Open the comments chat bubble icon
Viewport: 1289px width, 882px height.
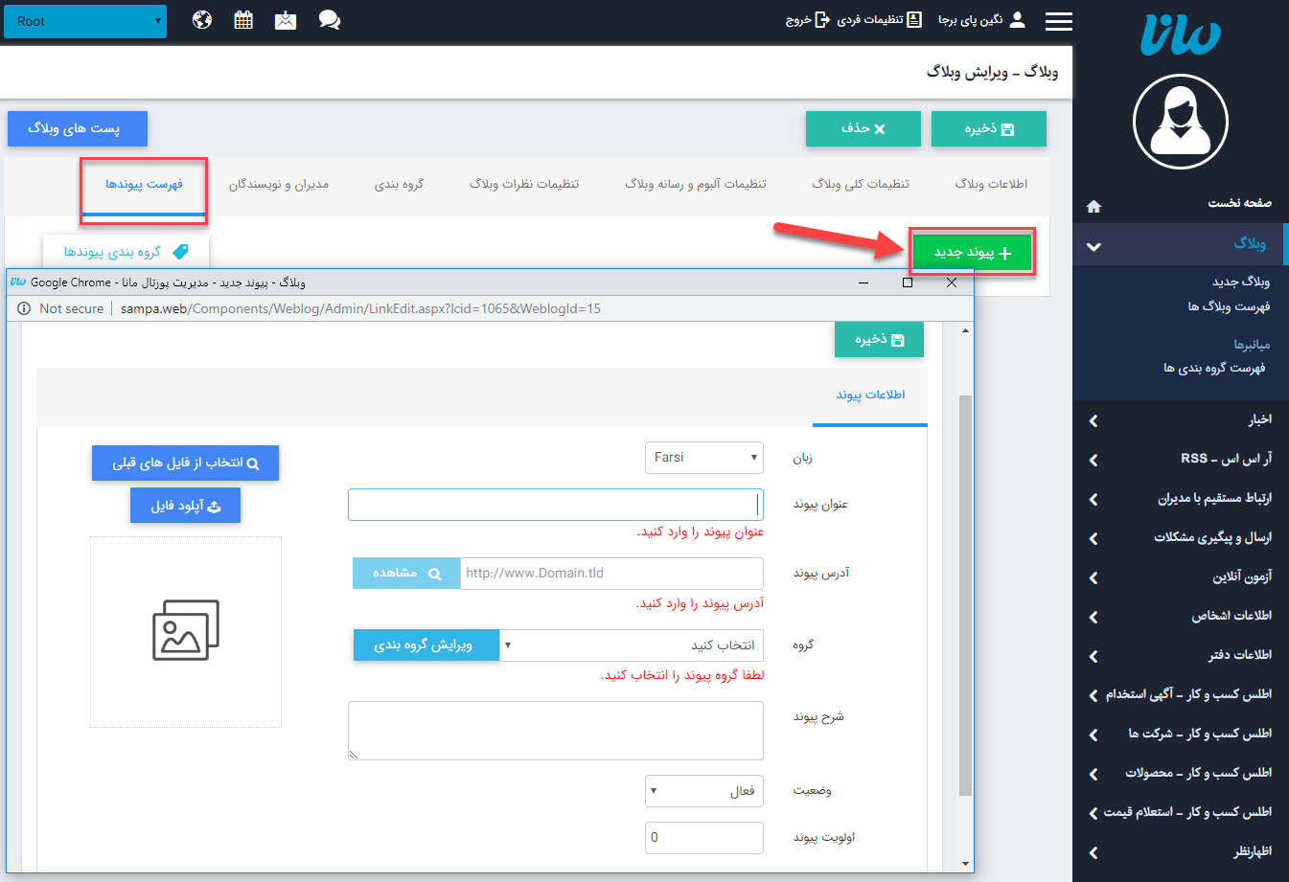pyautogui.click(x=329, y=19)
